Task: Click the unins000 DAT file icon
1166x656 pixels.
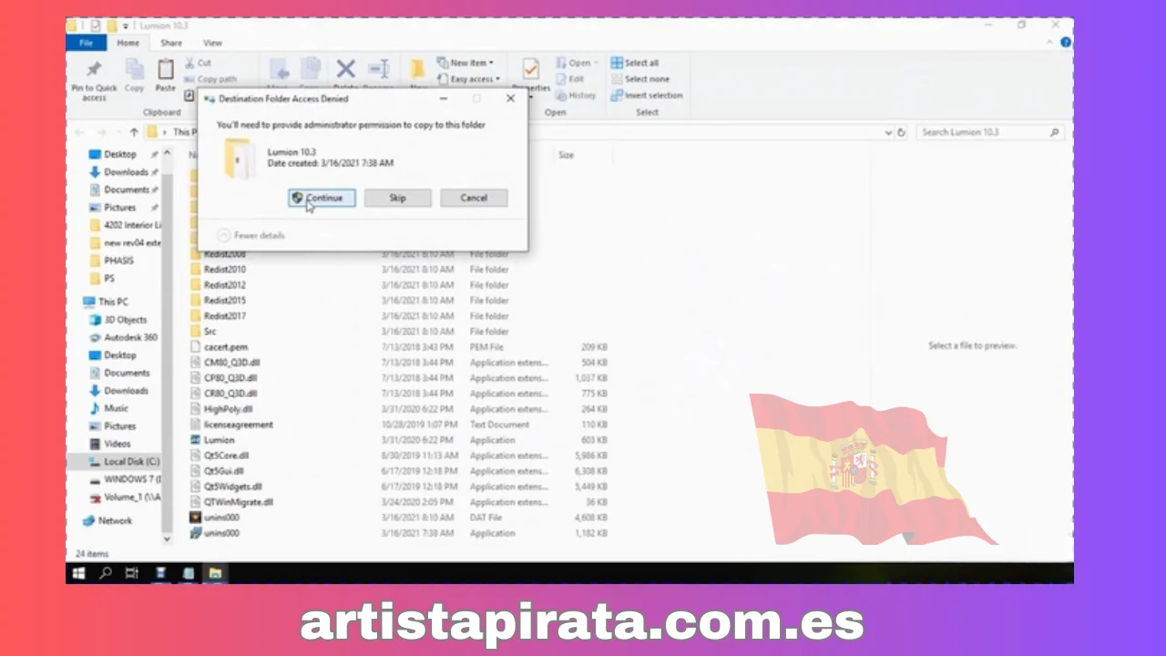Action: (195, 518)
